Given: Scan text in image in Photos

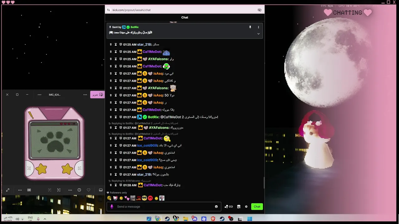Looking at the screenshot, I should point(50,190).
